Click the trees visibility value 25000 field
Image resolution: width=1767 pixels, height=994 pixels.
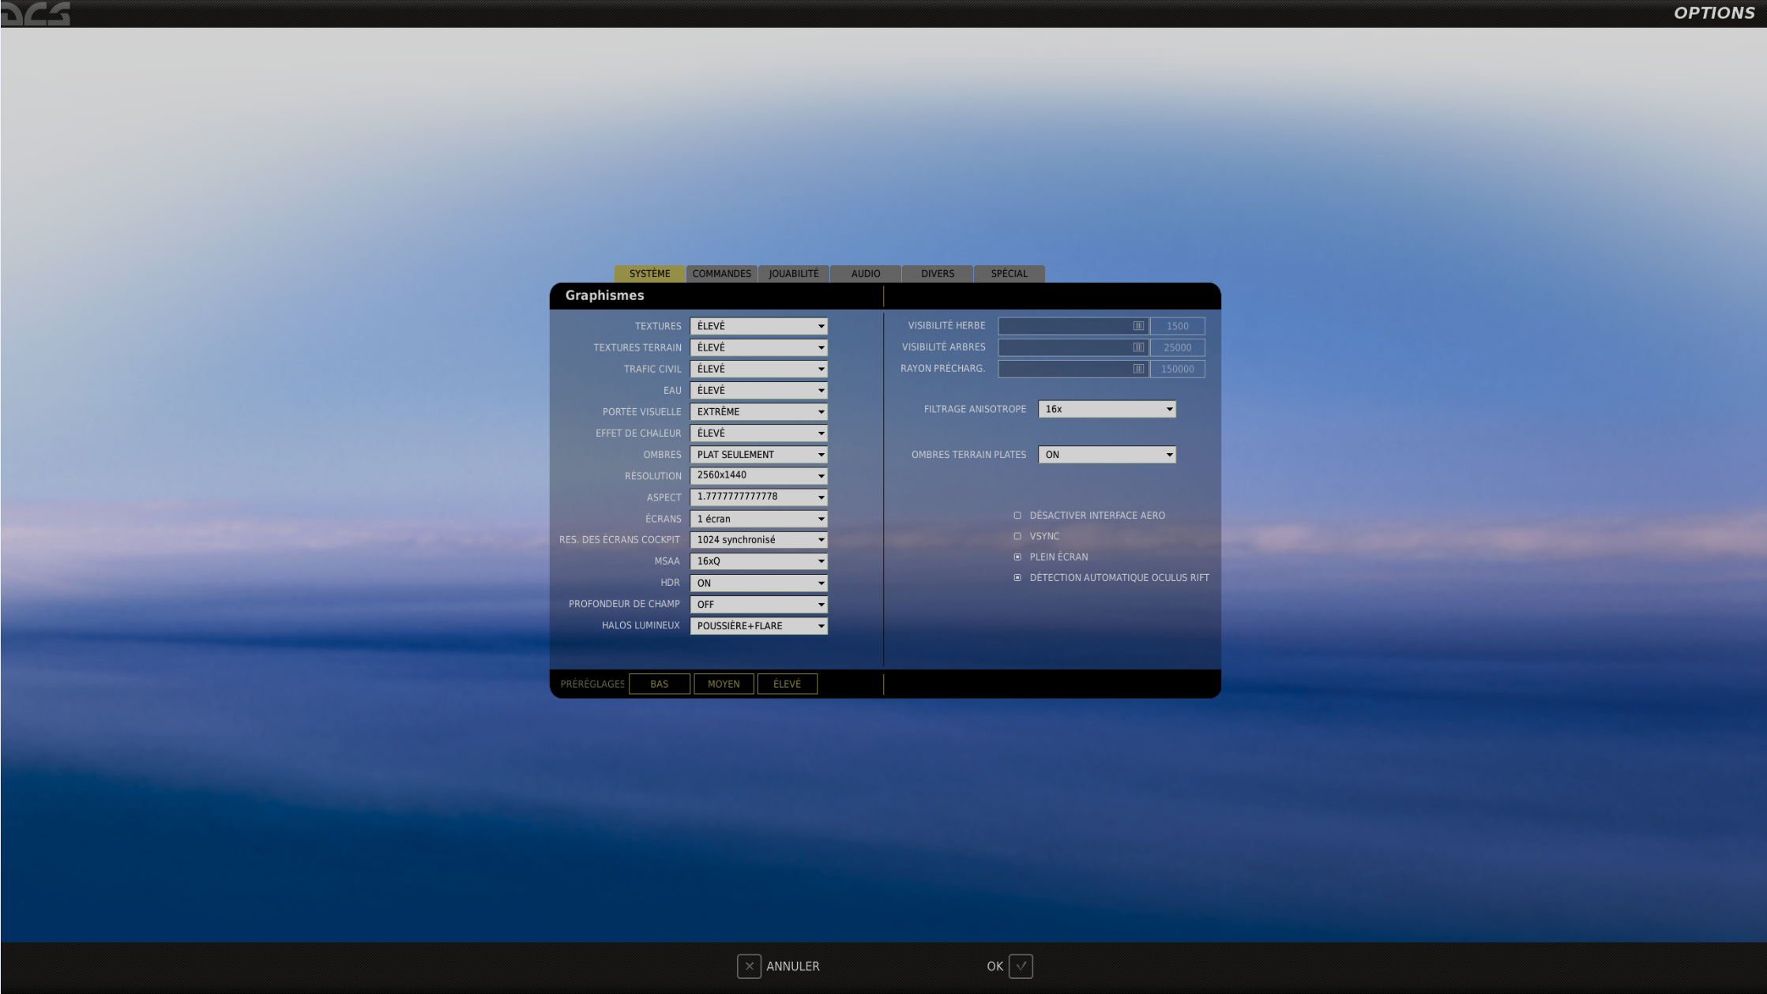pyautogui.click(x=1177, y=347)
